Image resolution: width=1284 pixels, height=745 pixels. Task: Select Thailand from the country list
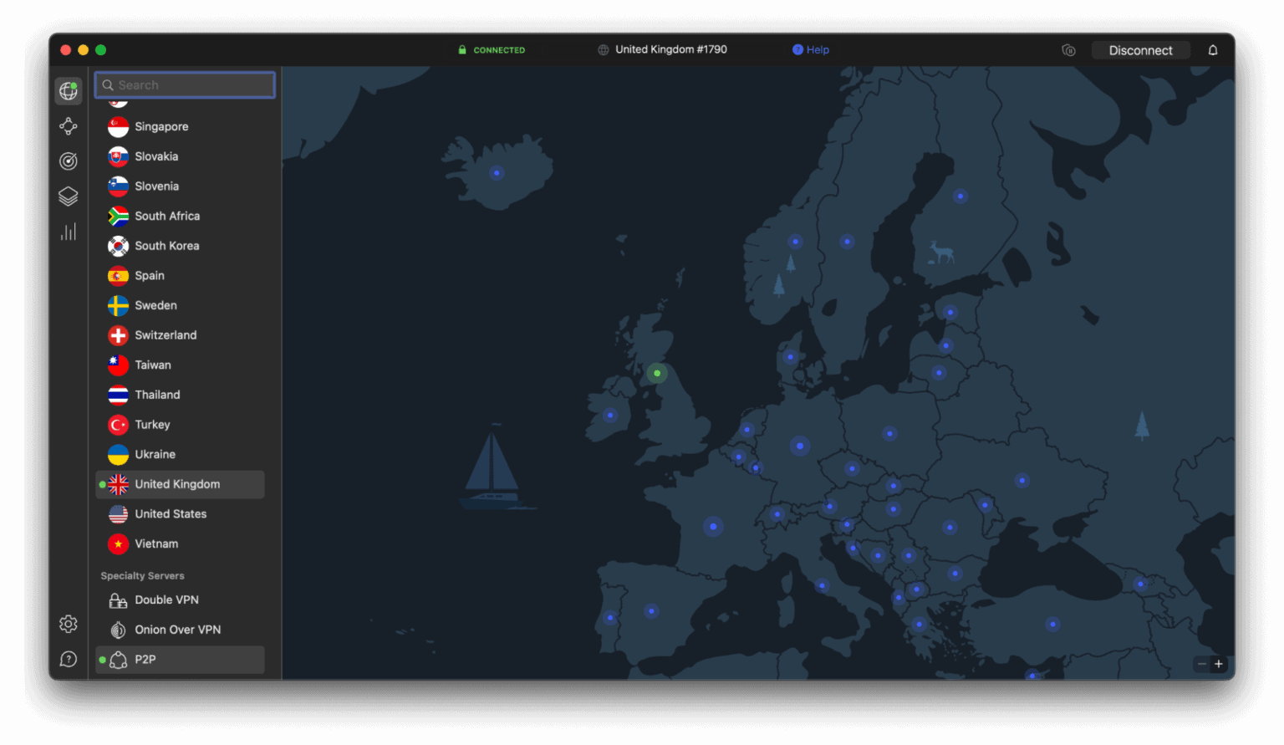pyautogui.click(x=180, y=395)
